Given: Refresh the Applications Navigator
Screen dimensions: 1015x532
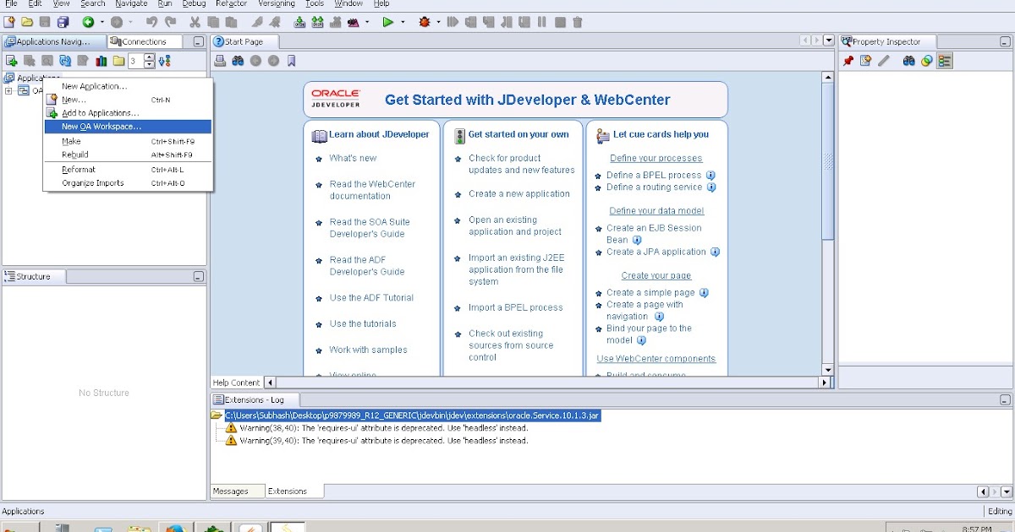Looking at the screenshot, I should coord(66,60).
